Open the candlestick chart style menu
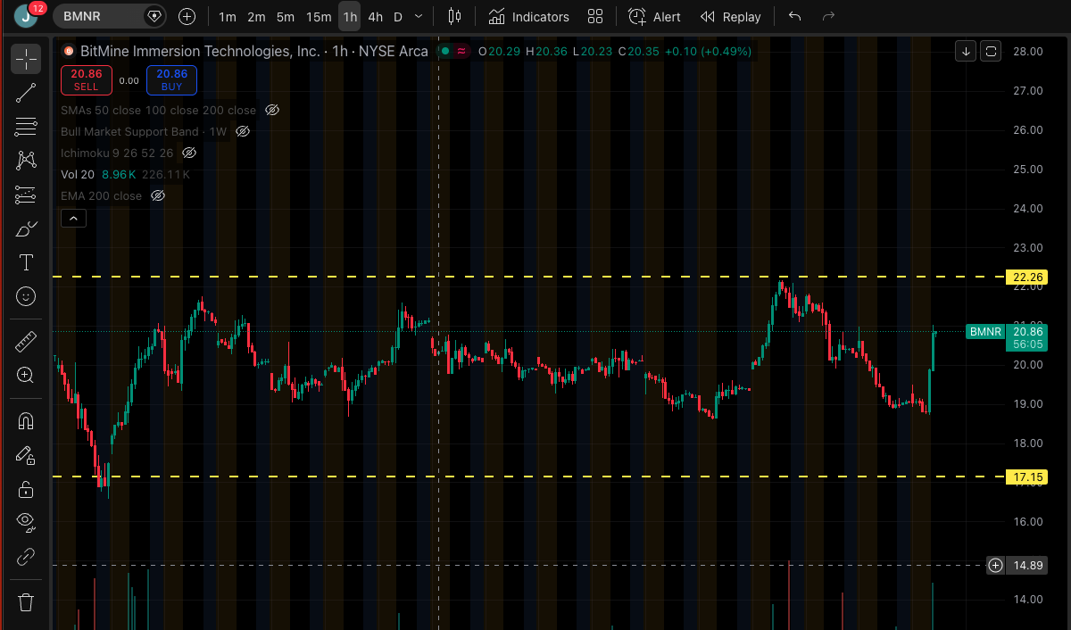Viewport: 1071px width, 630px height. point(455,16)
